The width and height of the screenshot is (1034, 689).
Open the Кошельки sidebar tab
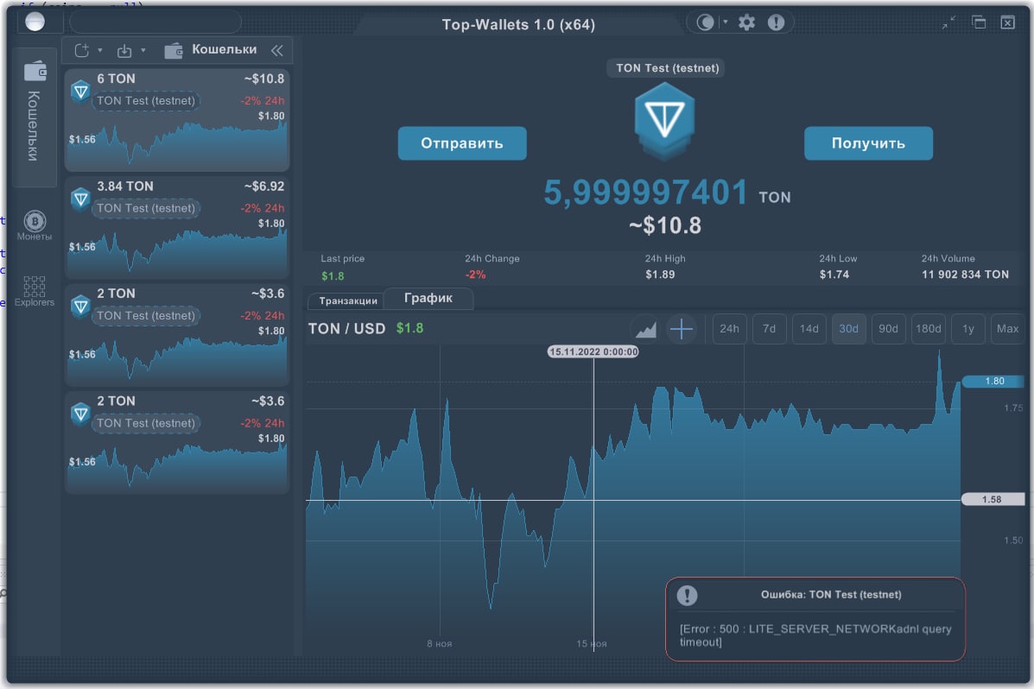tap(35, 117)
